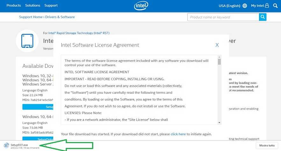Go to Support Home breadcrumb
Viewport: 281px width, 151px height.
pos(31,17)
